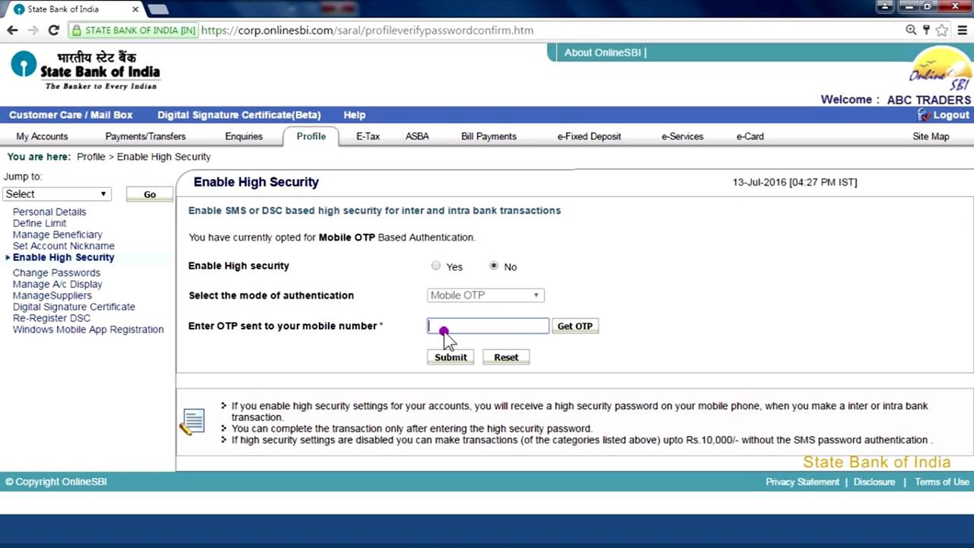The width and height of the screenshot is (974, 548).
Task: Submit the OTP form
Action: [x=450, y=357]
